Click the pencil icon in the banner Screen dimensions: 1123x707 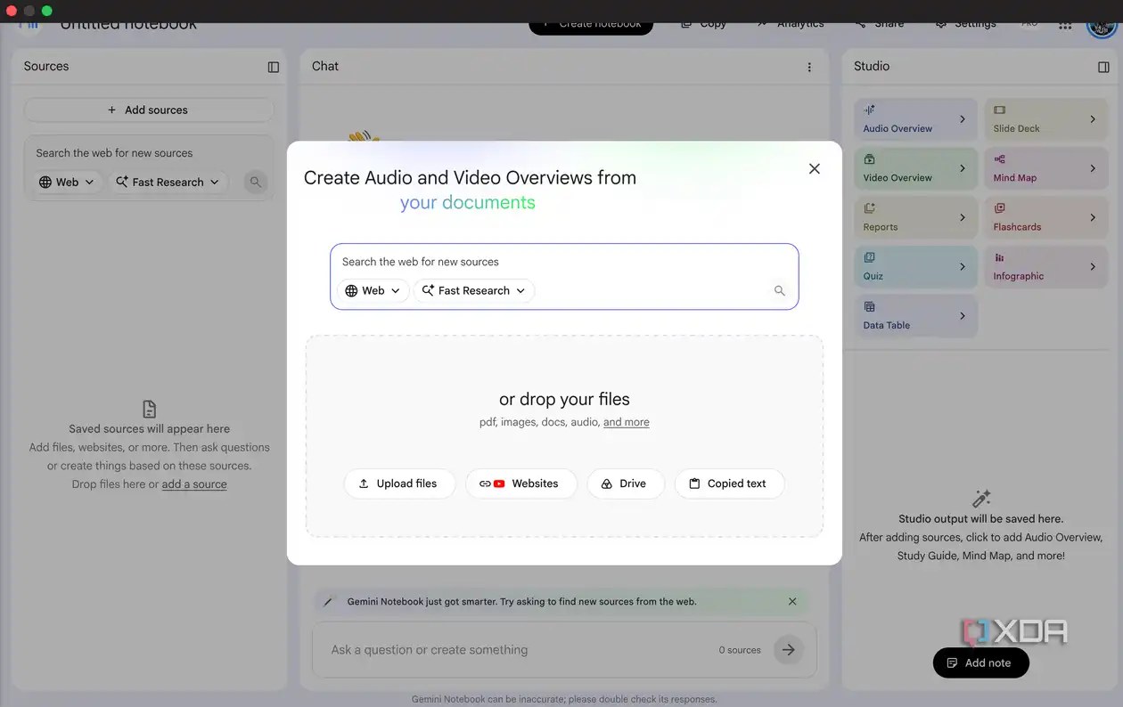point(327,602)
